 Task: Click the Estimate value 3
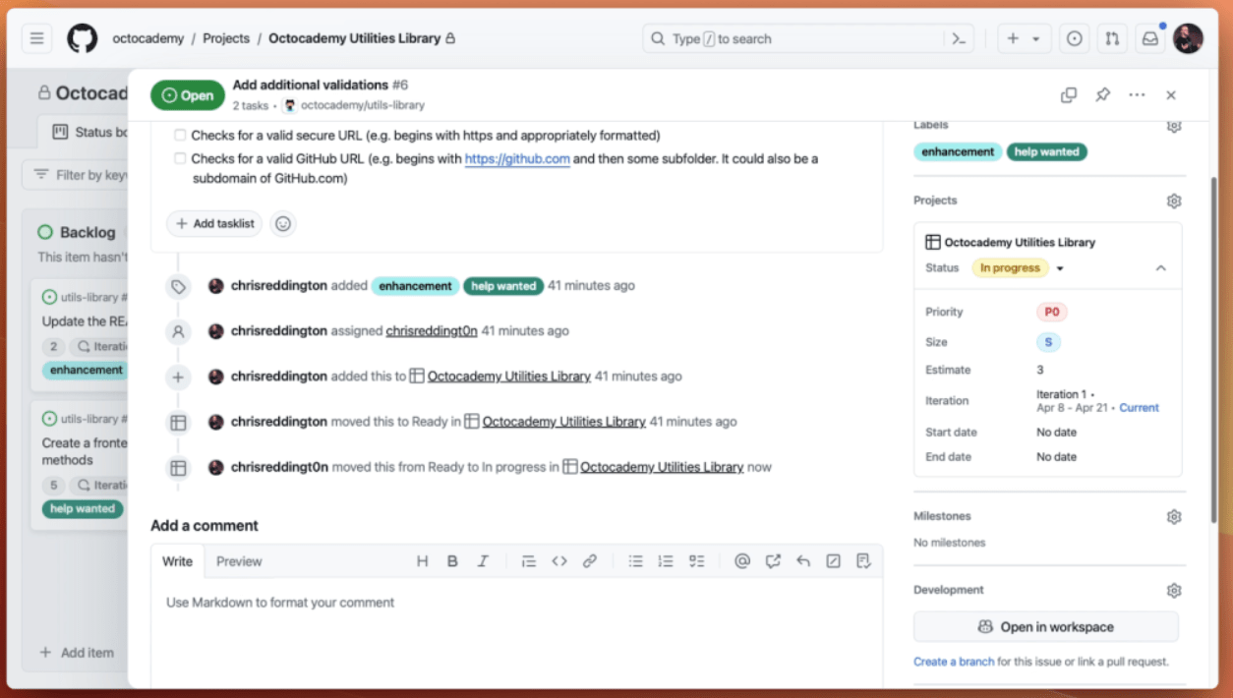point(1040,371)
